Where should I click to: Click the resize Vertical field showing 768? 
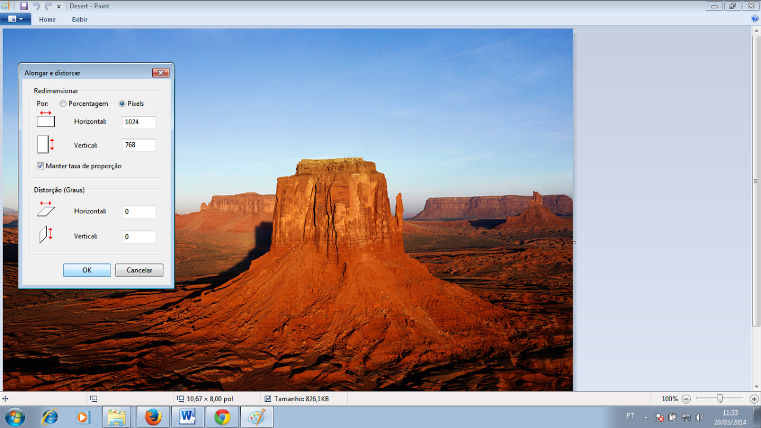click(x=139, y=145)
